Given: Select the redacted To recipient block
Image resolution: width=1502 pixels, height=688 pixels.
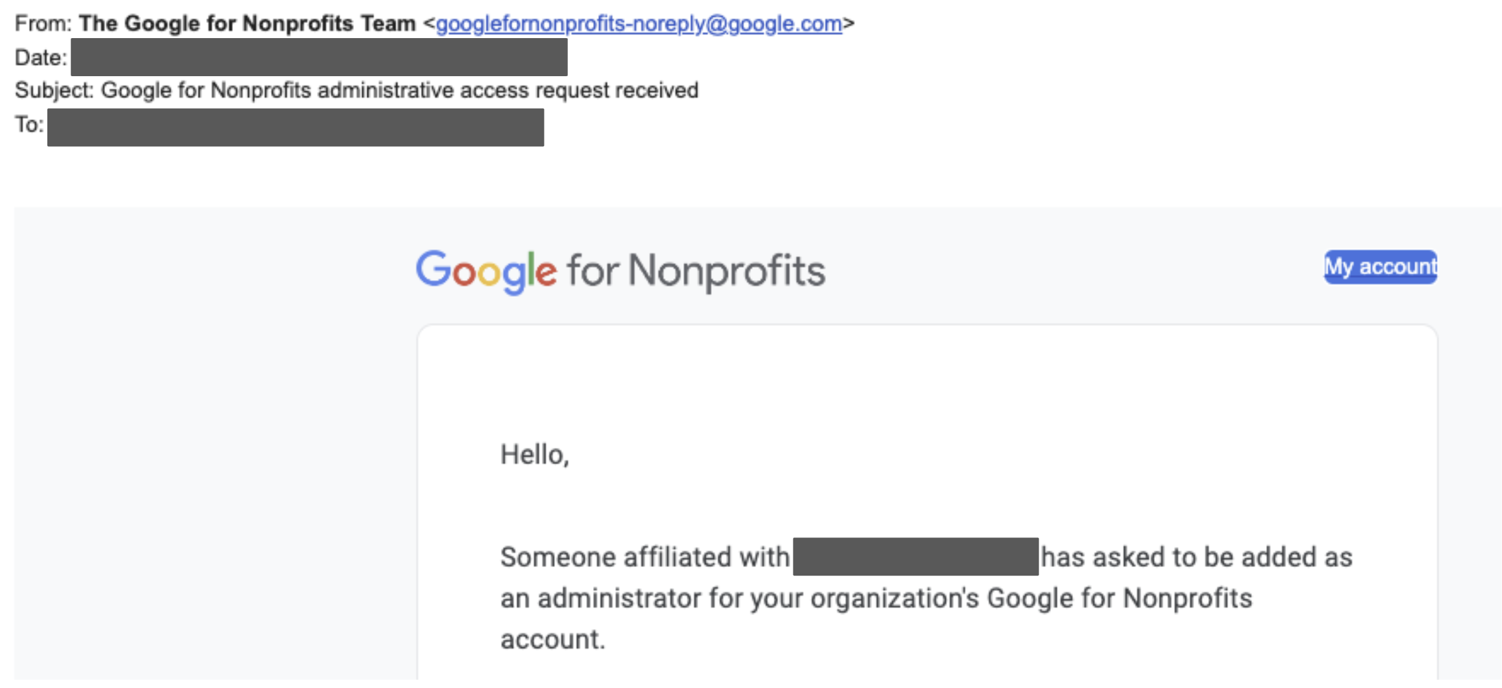Looking at the screenshot, I should 296,127.
